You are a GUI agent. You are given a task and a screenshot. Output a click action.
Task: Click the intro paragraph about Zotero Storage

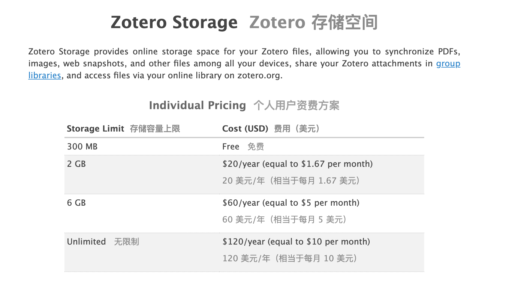[x=244, y=63]
